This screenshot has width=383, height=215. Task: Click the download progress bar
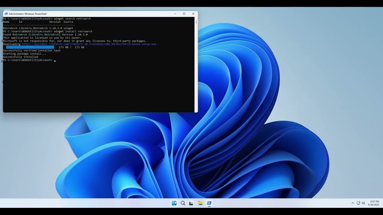(30, 47)
